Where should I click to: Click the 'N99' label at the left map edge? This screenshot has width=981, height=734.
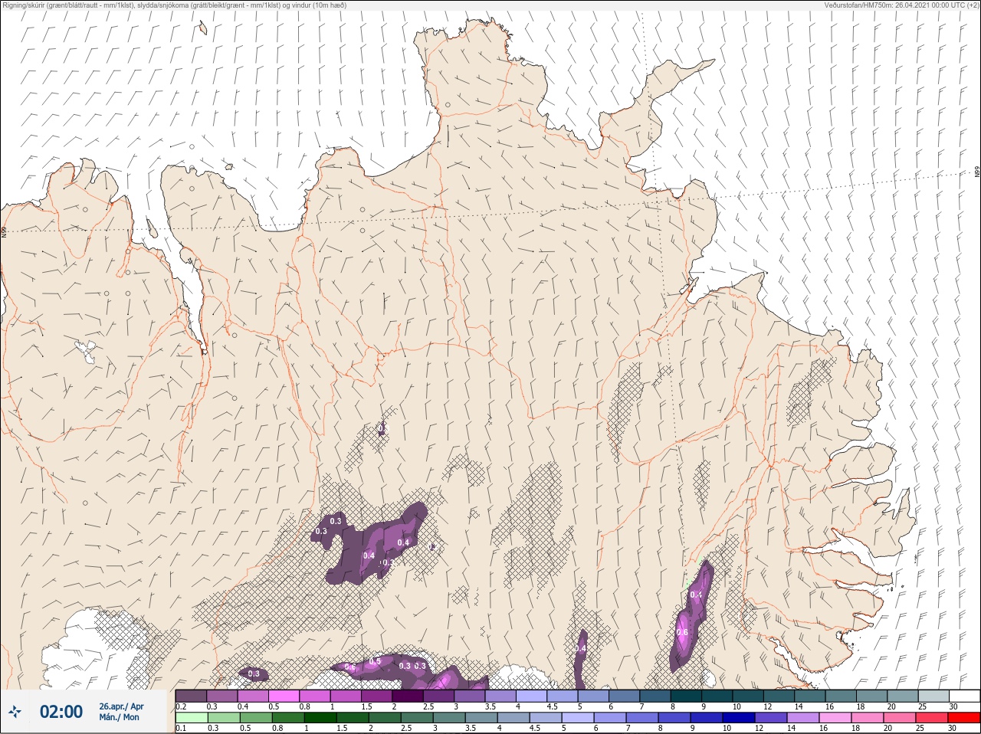click(x=4, y=231)
